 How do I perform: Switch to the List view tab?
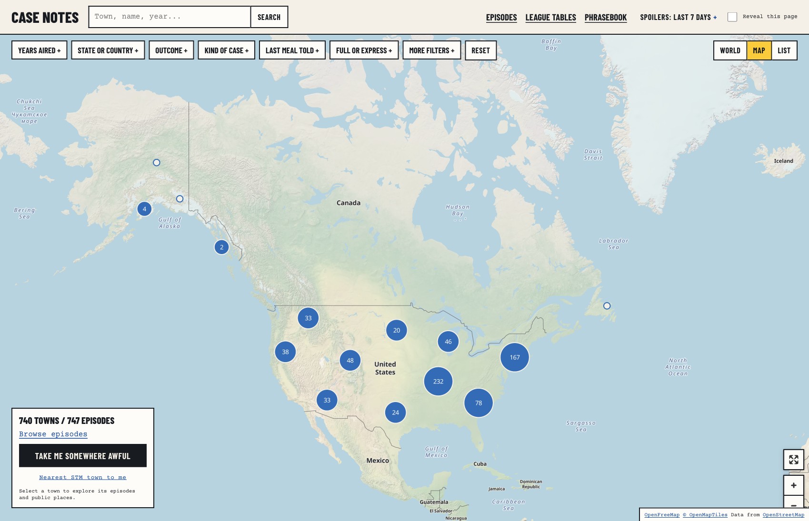[x=784, y=50]
